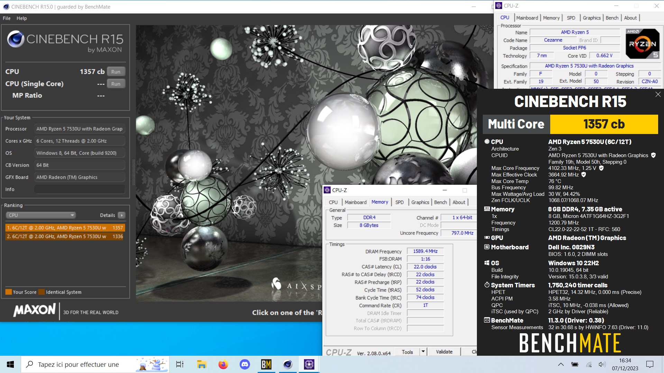Click the shield icon beside Max Core Frequency
664x373 pixels.
point(601,168)
